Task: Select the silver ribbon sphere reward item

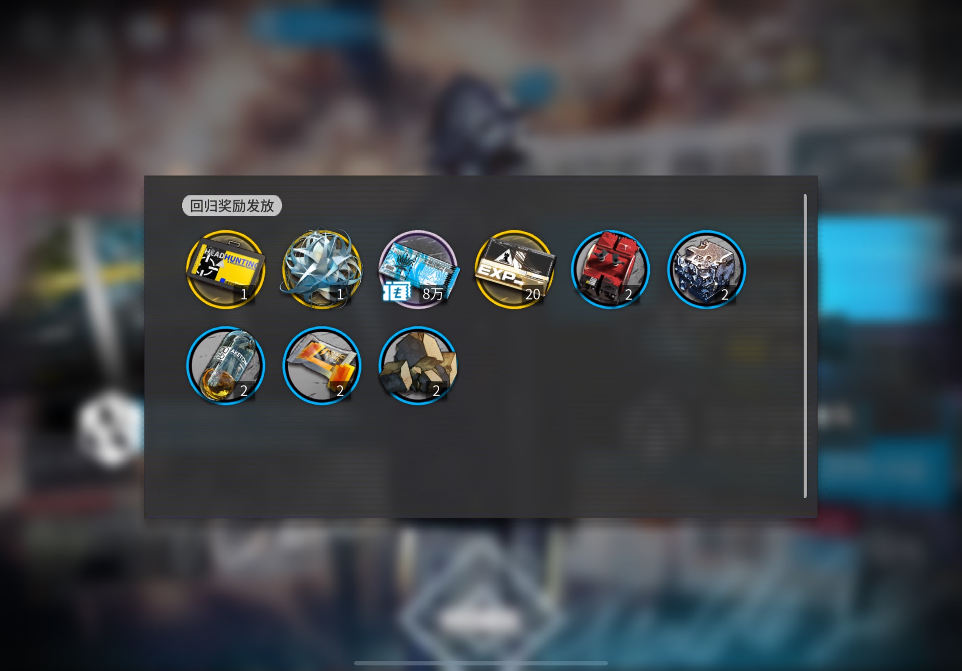Action: coord(322,269)
